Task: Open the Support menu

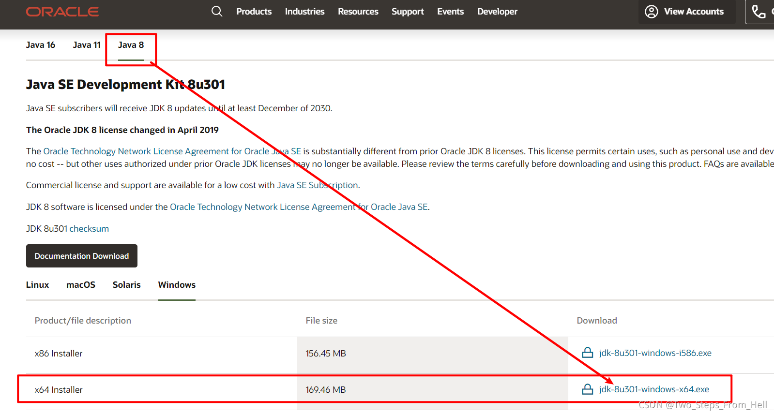Action: (408, 12)
